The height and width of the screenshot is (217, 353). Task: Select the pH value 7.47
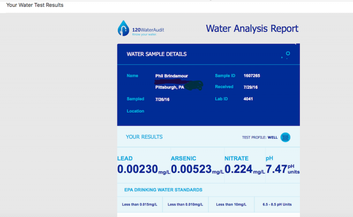pyautogui.click(x=276, y=169)
